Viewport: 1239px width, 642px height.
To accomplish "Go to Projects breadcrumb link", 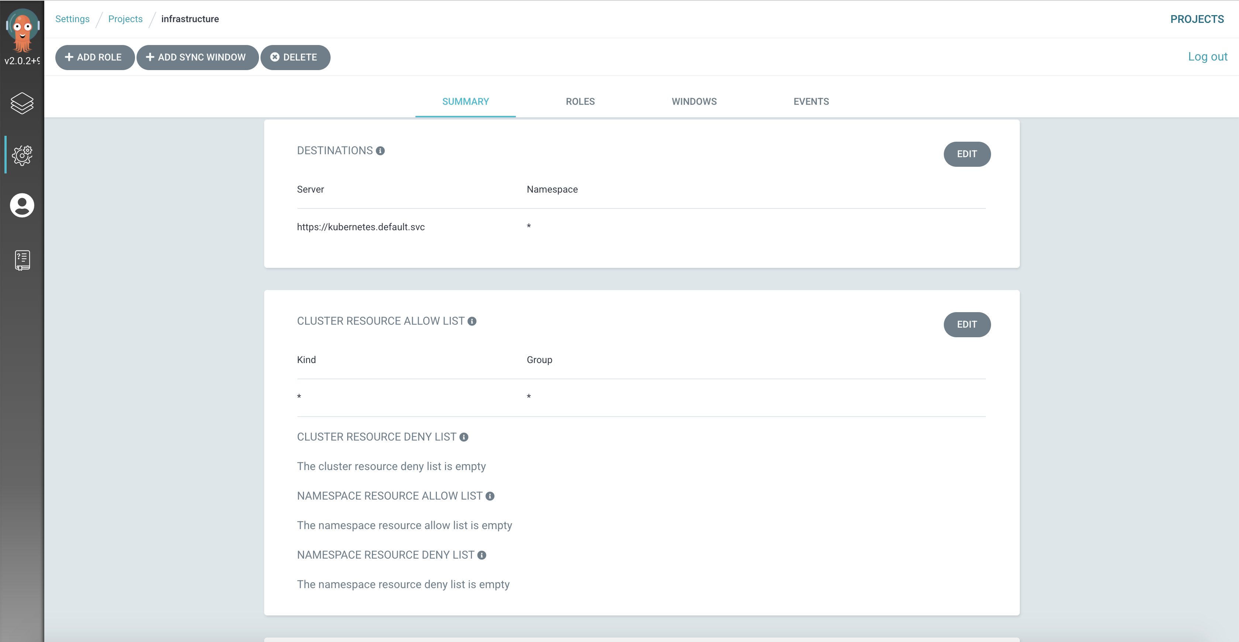I will pyautogui.click(x=125, y=19).
